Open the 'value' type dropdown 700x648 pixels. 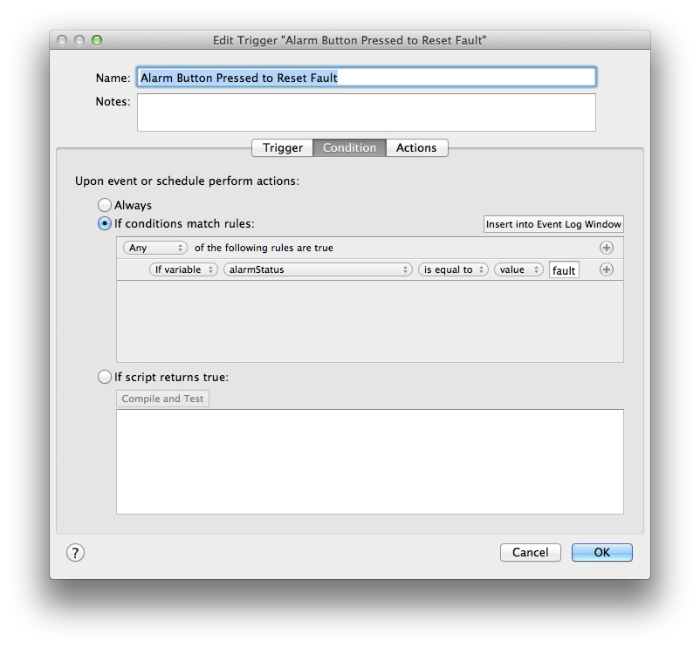coord(518,269)
